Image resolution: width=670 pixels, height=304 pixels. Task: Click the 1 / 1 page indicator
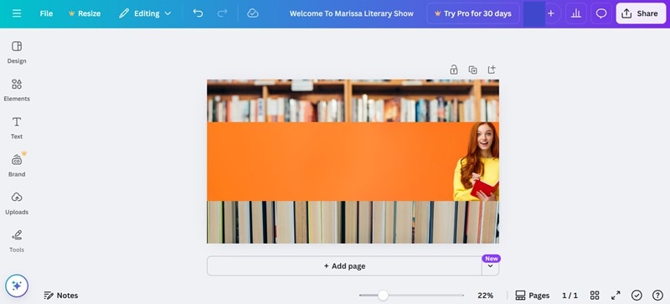click(x=569, y=296)
